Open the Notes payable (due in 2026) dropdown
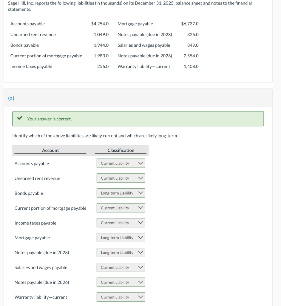The height and width of the screenshot is (306, 281). [x=121, y=282]
